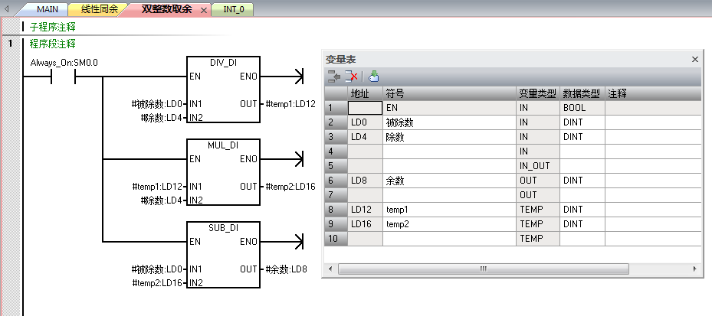Click the 被除数 symbol cell
712x316 pixels.
coord(450,122)
